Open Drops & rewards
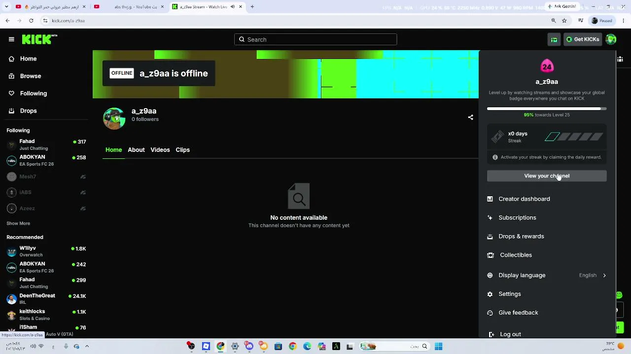This screenshot has width=631, height=354. (521, 236)
